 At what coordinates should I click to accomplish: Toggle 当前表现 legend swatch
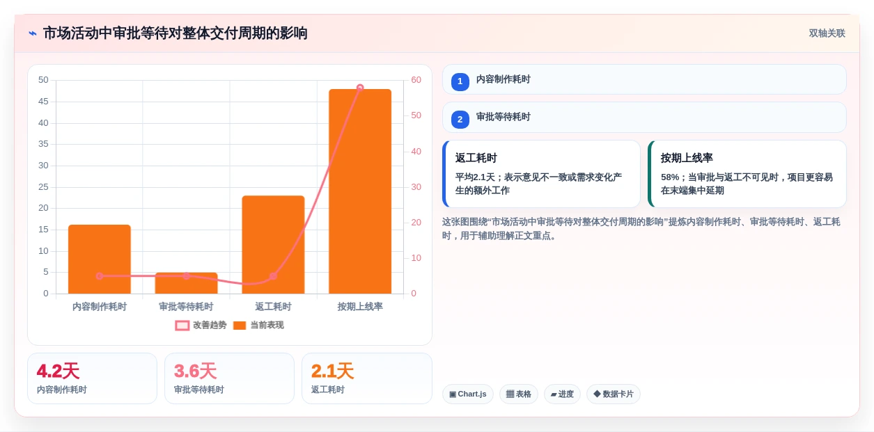pos(240,326)
